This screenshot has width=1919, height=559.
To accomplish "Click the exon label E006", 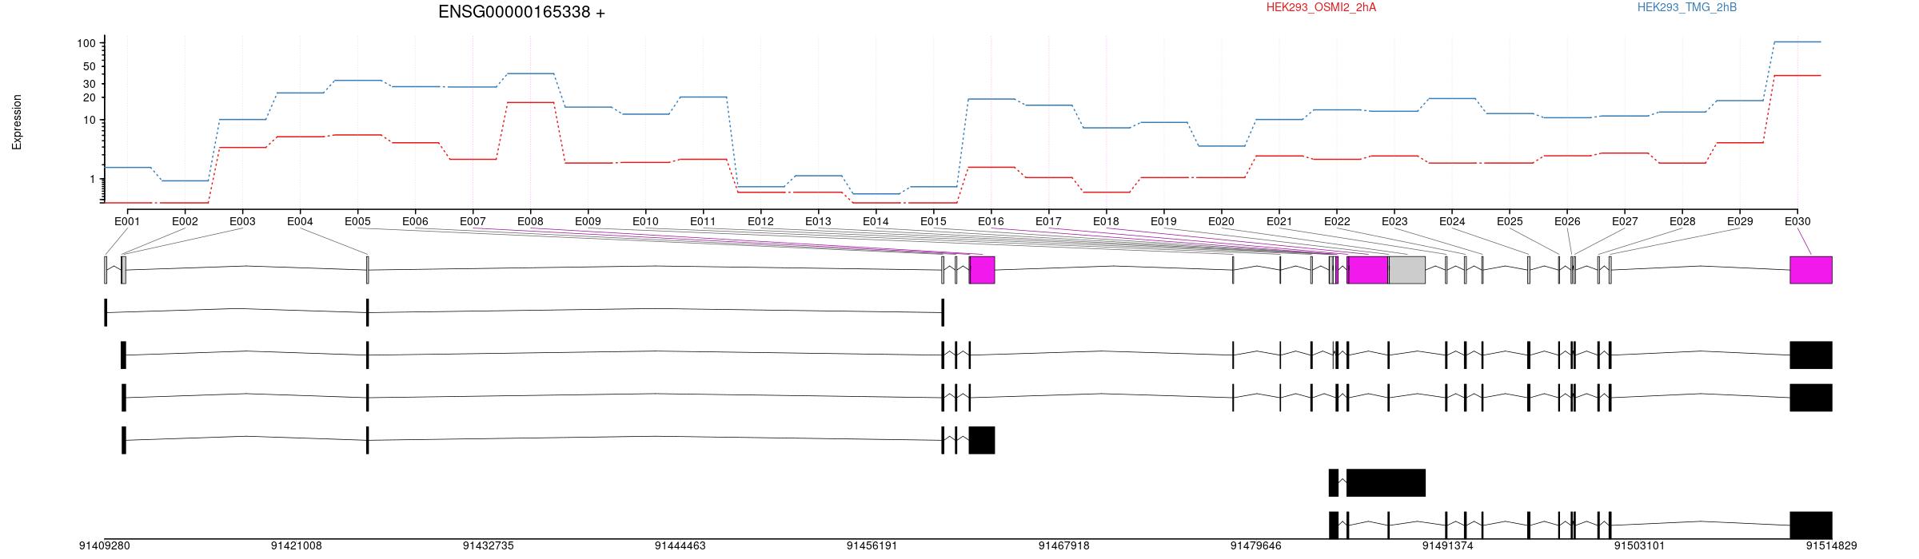I will [415, 221].
